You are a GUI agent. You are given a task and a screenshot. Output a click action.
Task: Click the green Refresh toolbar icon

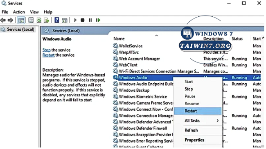[39, 20]
